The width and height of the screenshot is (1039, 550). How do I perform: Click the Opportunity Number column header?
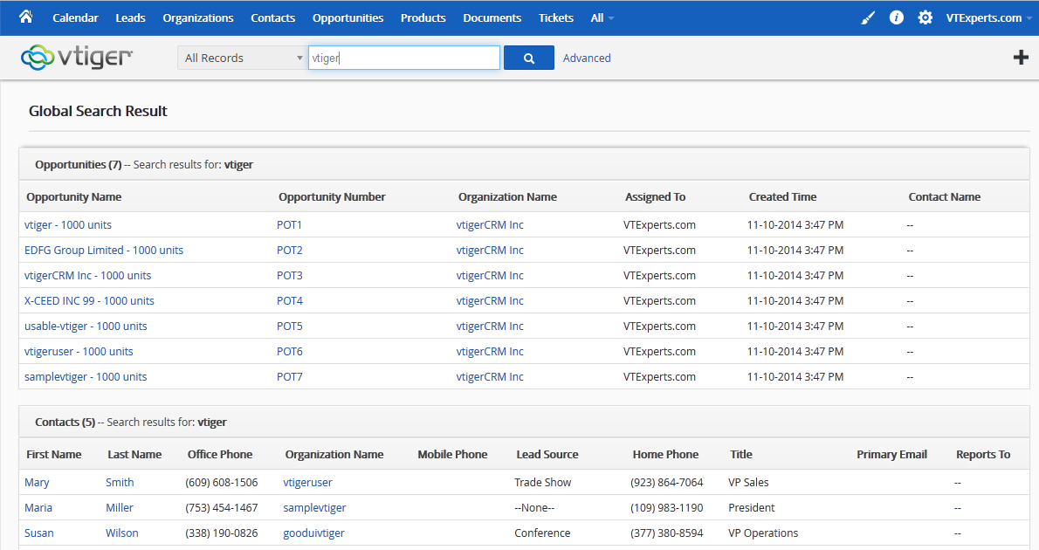pos(332,196)
